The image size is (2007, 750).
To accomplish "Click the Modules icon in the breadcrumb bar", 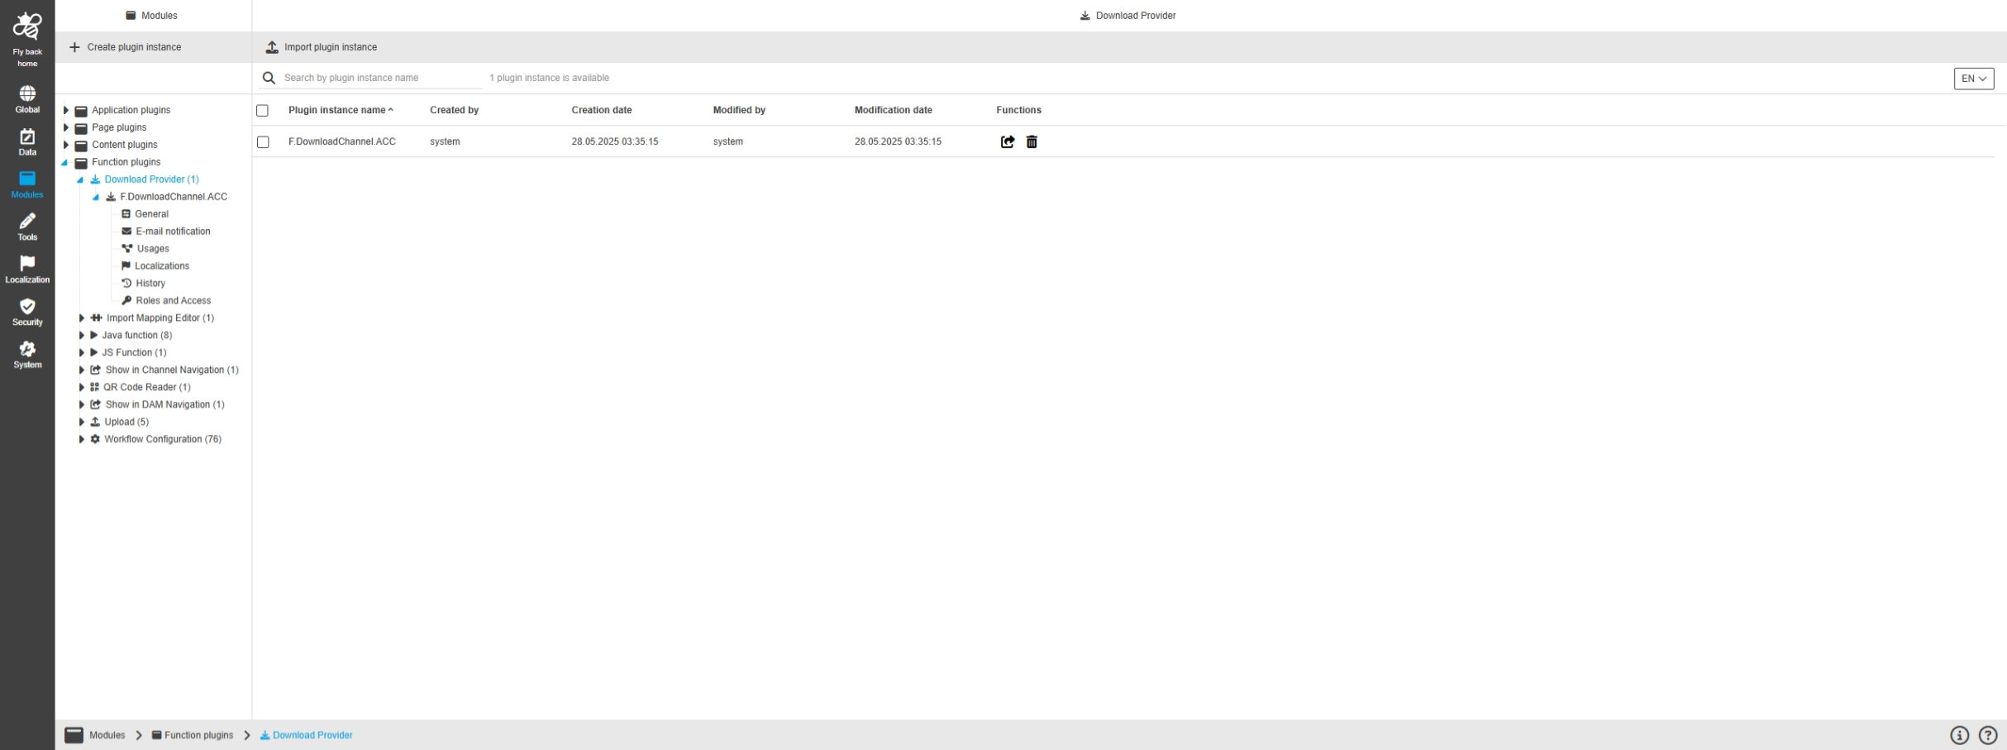I will pos(74,735).
